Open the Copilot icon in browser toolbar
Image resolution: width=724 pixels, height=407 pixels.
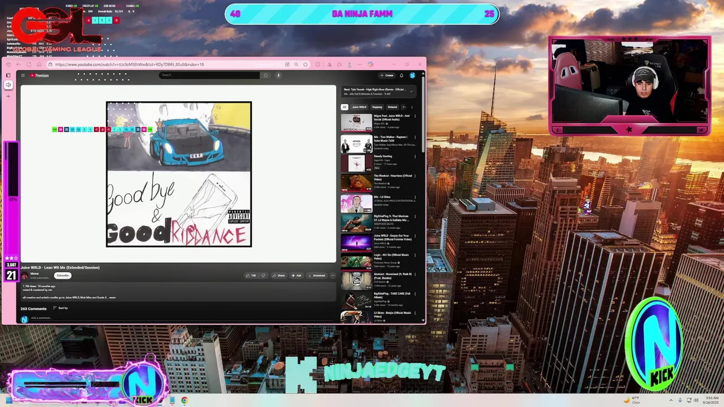point(370,64)
